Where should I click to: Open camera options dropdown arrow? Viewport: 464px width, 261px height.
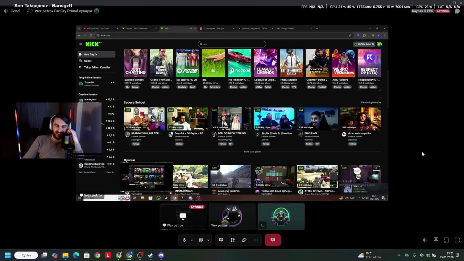pos(208,240)
